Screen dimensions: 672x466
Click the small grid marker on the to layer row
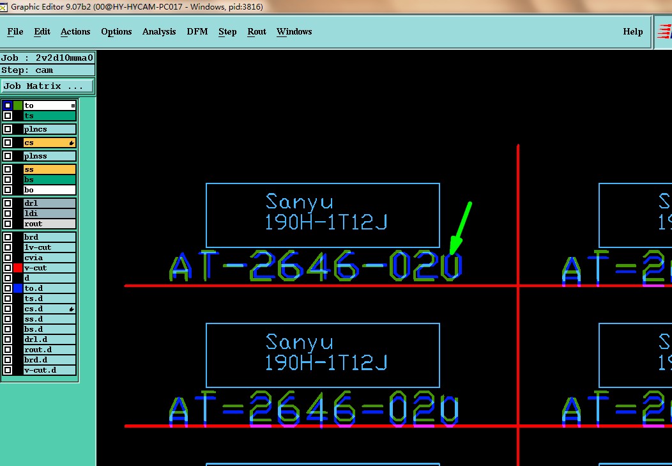coord(73,105)
